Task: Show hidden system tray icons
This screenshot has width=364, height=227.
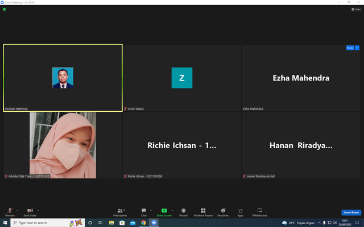Action: (319, 223)
